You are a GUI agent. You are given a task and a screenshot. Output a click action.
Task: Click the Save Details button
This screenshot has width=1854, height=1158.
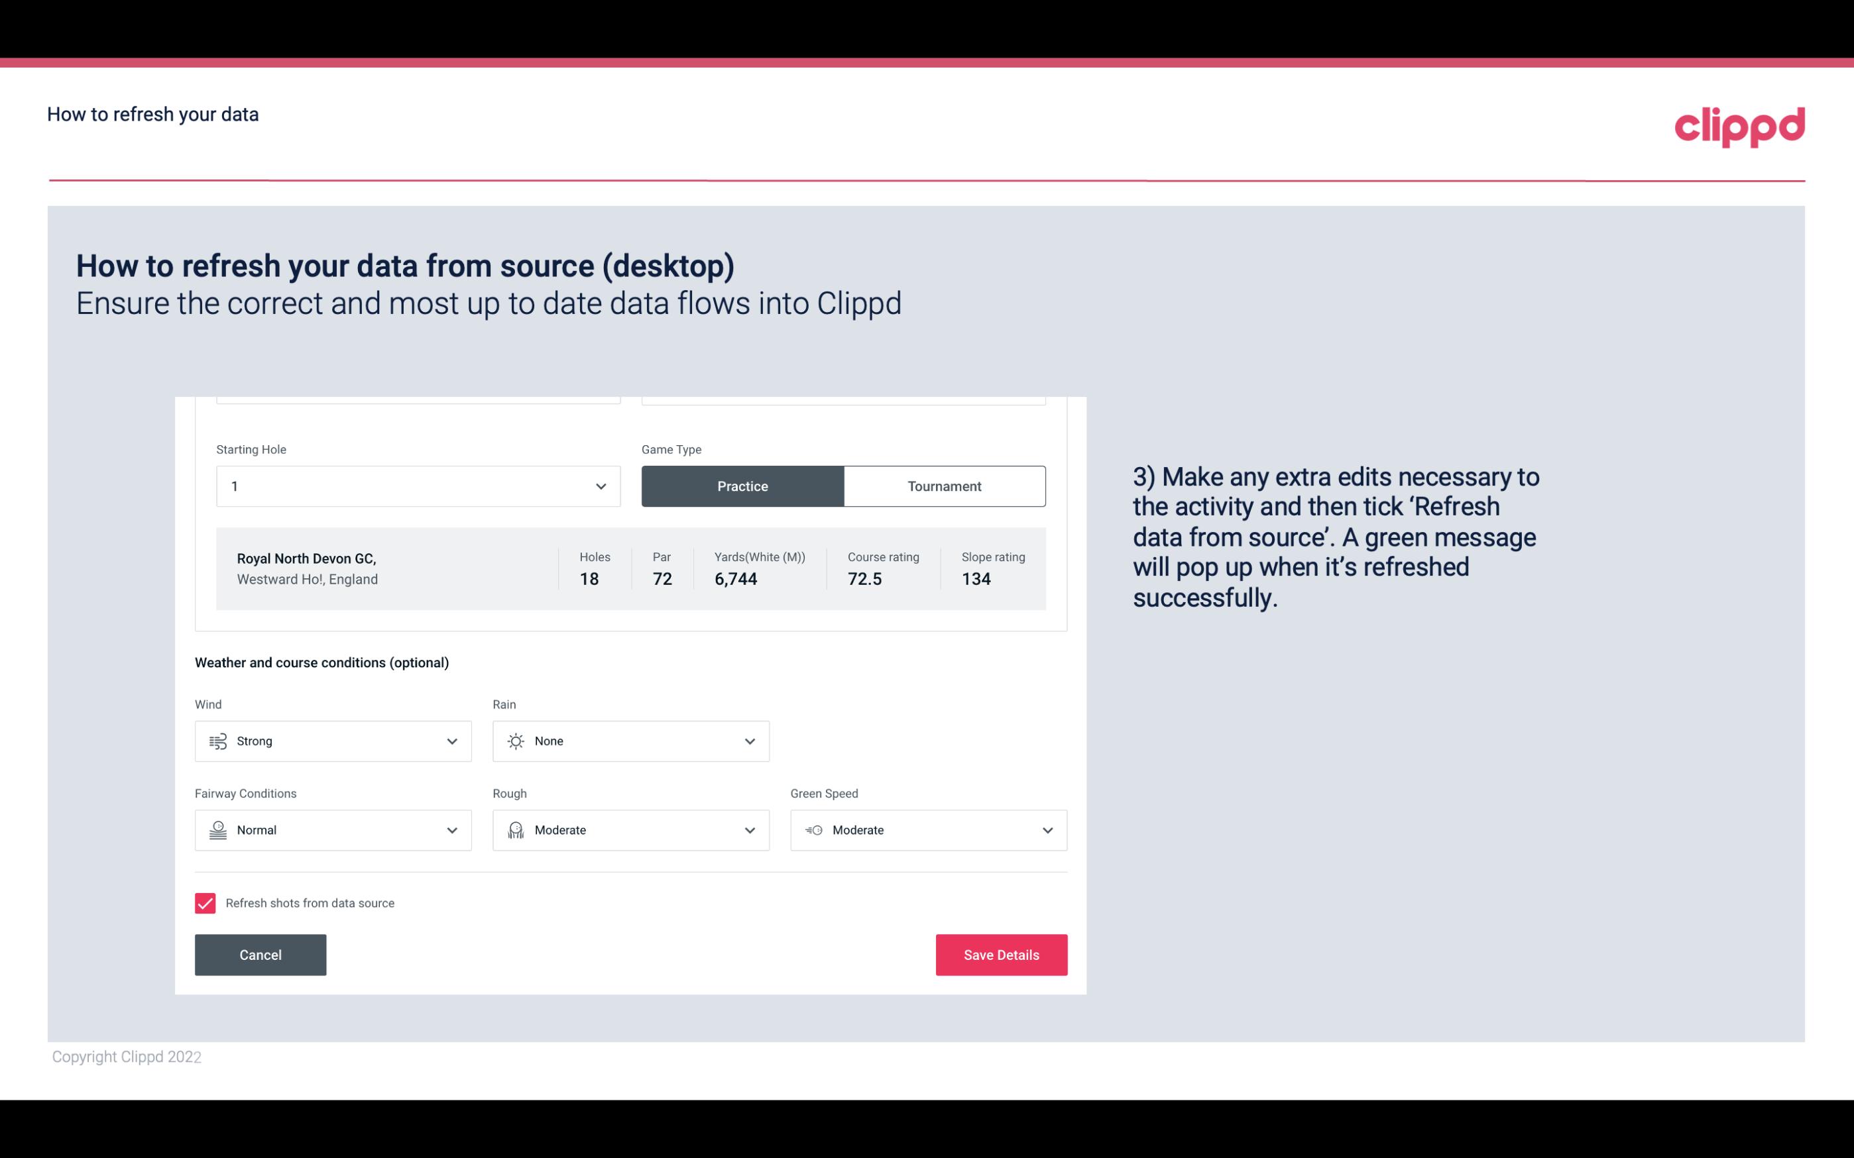click(1001, 954)
